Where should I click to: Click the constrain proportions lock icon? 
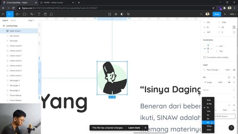(x=234, y=27)
